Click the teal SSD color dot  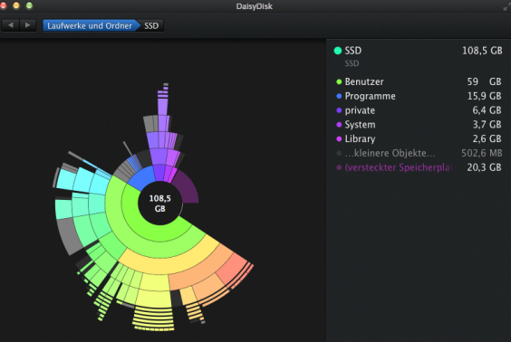[x=338, y=51]
